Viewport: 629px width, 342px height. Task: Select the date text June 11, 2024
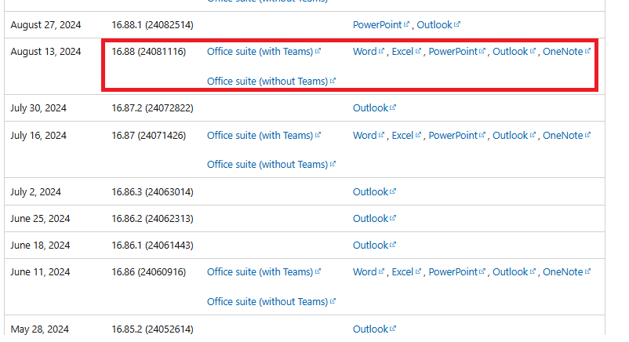point(40,272)
